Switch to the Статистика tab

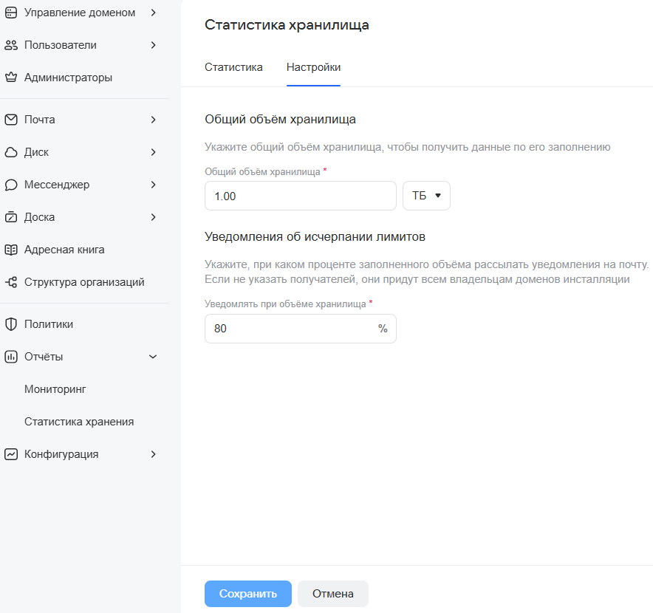point(233,67)
